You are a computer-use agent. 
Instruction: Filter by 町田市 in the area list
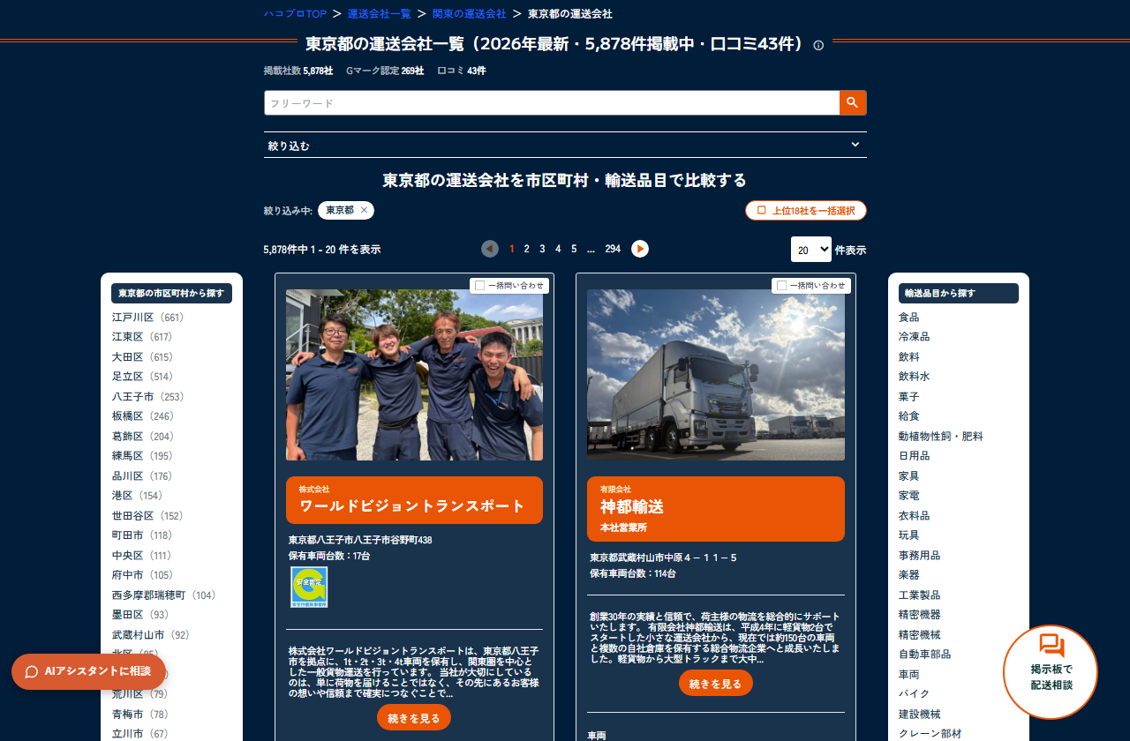143,535
